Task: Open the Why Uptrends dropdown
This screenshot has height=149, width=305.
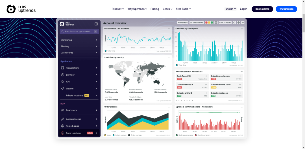Action: tap(137, 9)
